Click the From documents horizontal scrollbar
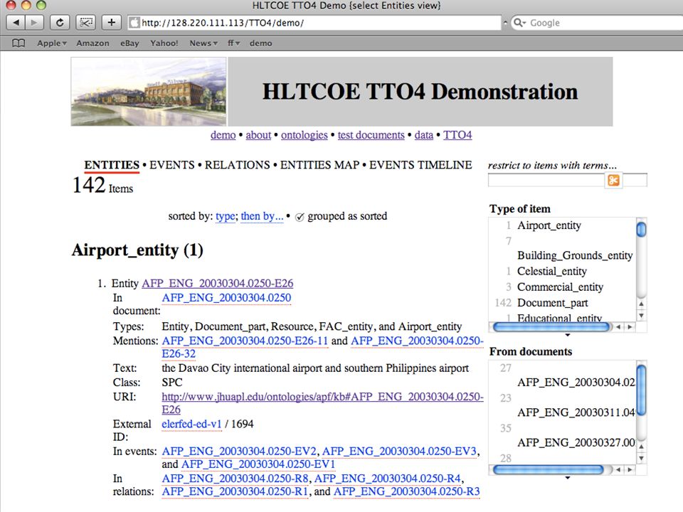 point(549,469)
